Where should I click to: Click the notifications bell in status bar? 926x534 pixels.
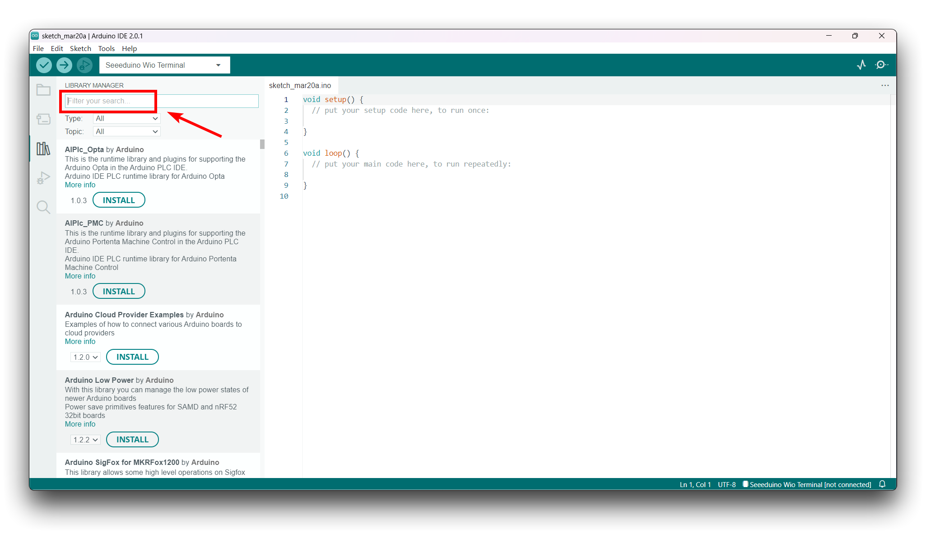882,484
